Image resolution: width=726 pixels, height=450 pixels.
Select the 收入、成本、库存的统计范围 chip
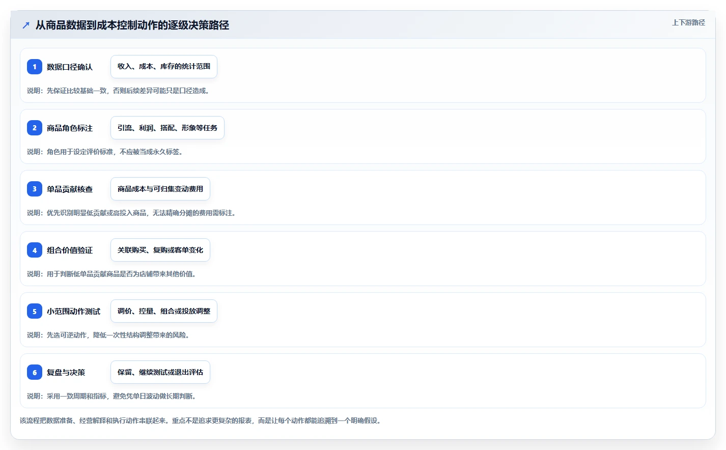click(164, 67)
